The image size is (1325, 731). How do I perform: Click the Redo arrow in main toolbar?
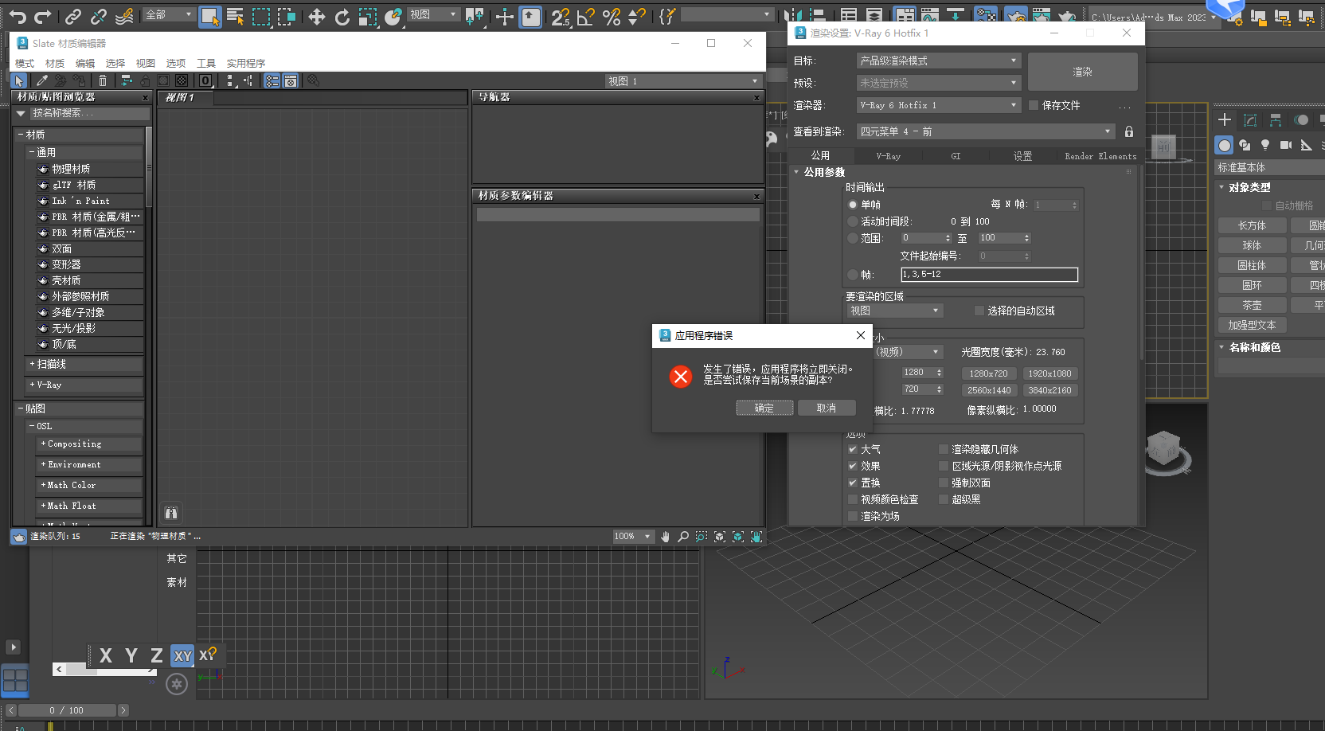click(x=43, y=16)
